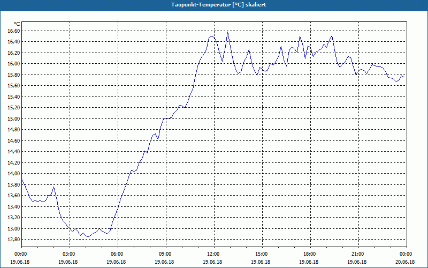Click the "15,00" y-axis value
Image resolution: width=428 pixels, height=268 pixels.
(x=14, y=118)
